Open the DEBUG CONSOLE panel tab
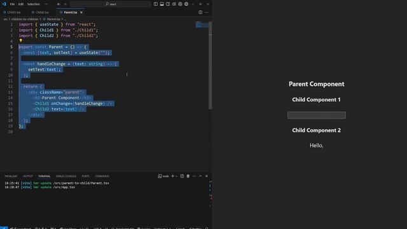 (x=66, y=176)
